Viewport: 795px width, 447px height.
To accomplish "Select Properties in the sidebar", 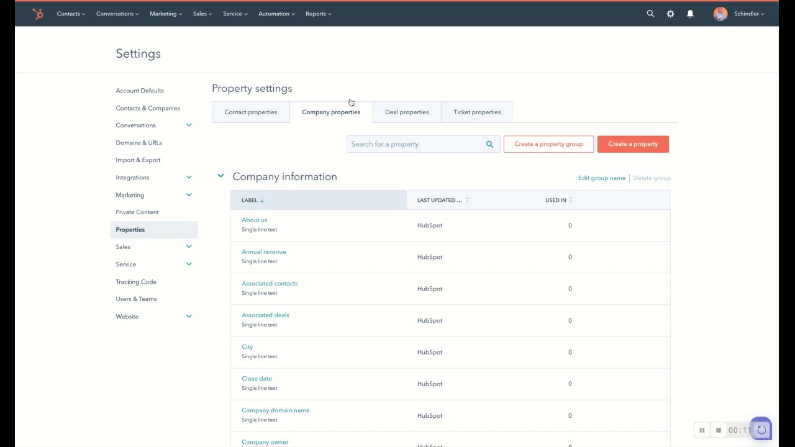I will point(154,230).
